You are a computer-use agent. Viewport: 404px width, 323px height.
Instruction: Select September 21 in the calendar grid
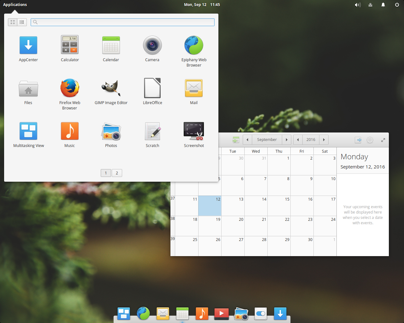[x=256, y=226]
